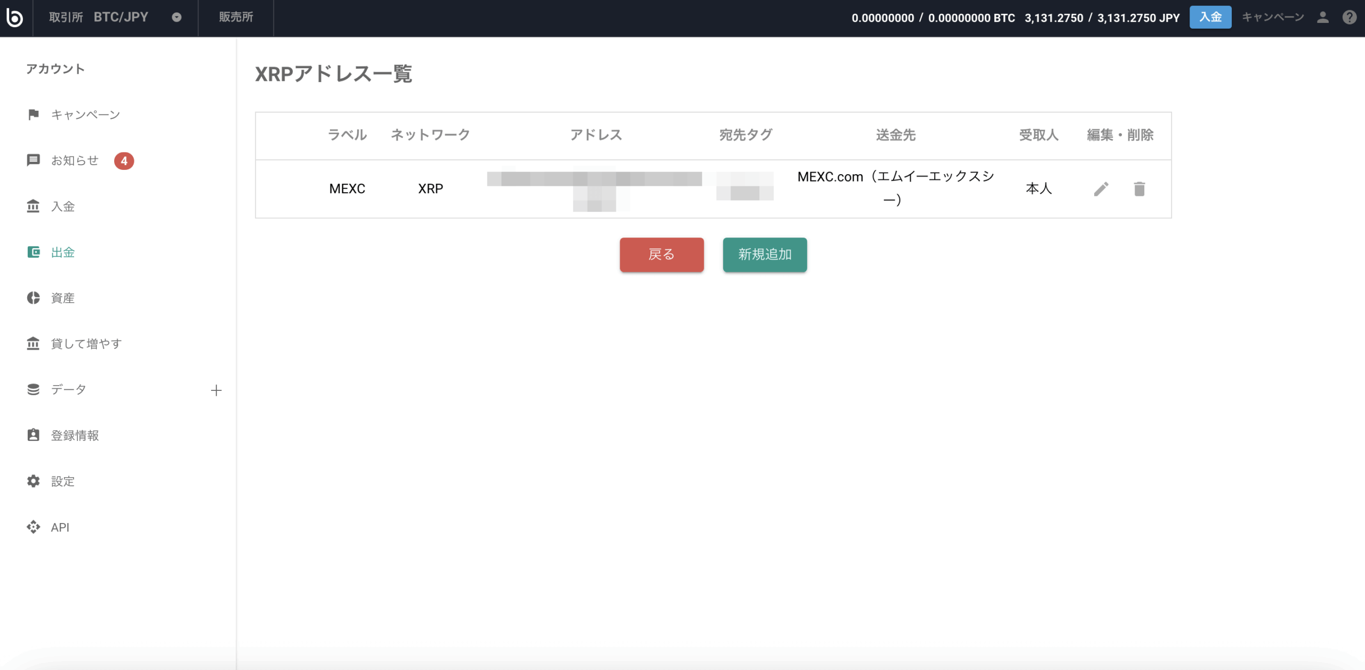This screenshot has width=1365, height=670.
Task: Click the gear icon beside 設定
Action: (33, 481)
